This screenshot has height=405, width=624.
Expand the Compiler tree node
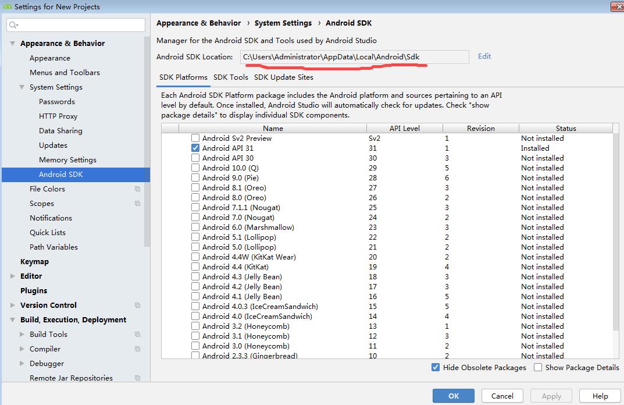tap(22, 349)
